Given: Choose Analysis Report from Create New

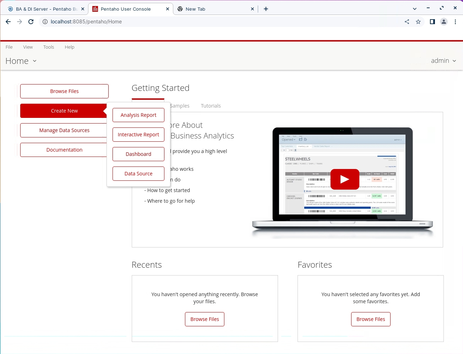Looking at the screenshot, I should point(138,115).
